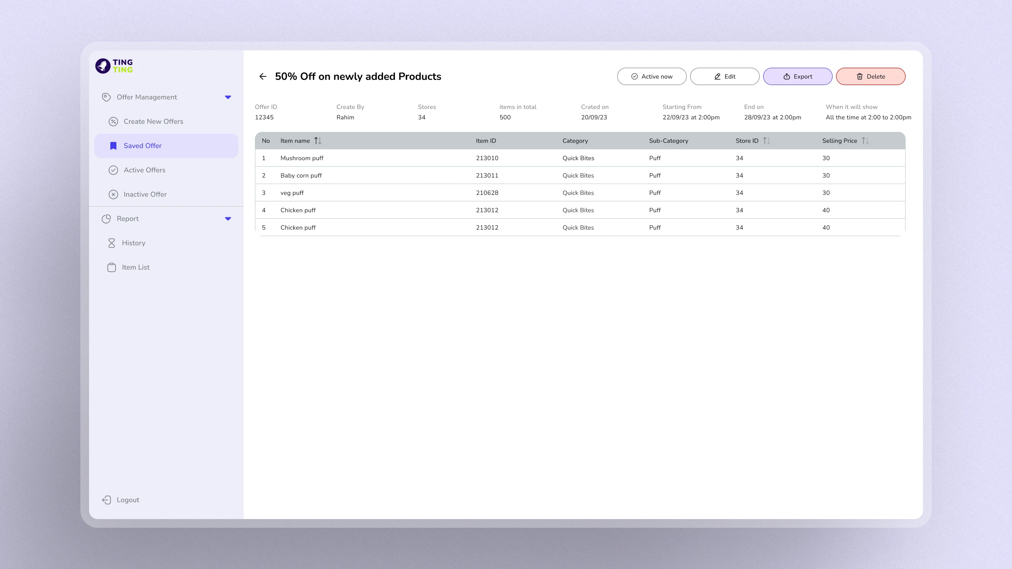Click the Active now button
The image size is (1012, 569).
[x=652, y=76]
